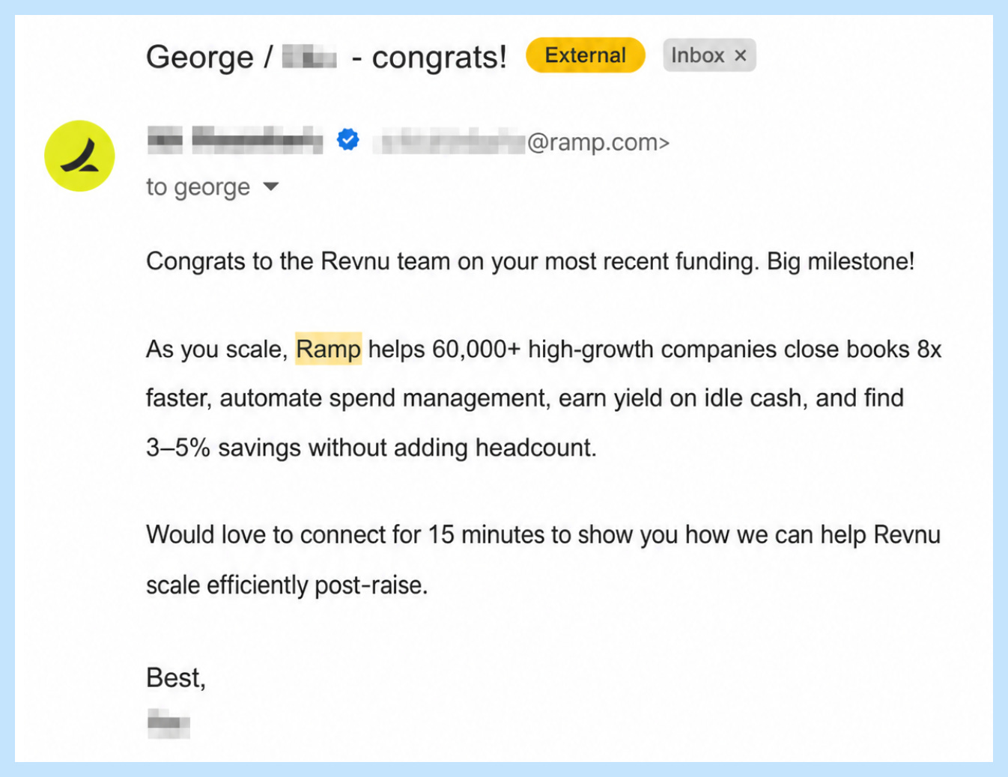Click the yellow External tag
The width and height of the screenshot is (1008, 777).
click(585, 55)
